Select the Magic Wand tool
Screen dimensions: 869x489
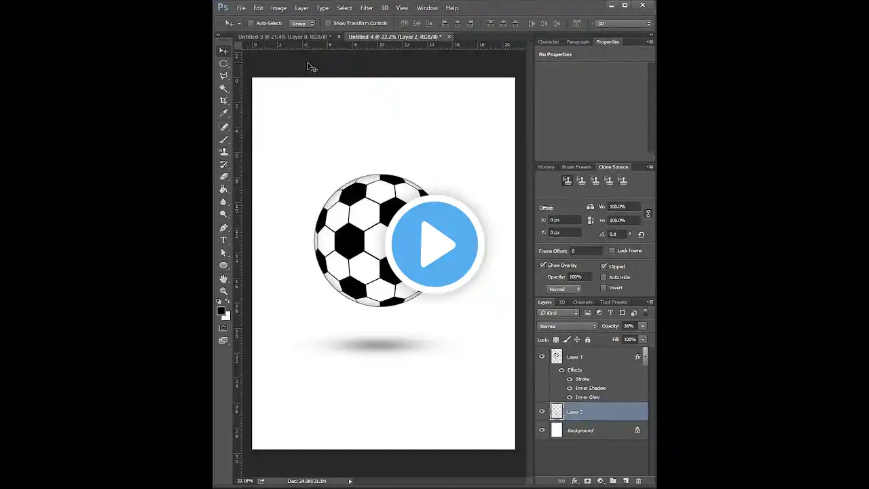coord(223,88)
